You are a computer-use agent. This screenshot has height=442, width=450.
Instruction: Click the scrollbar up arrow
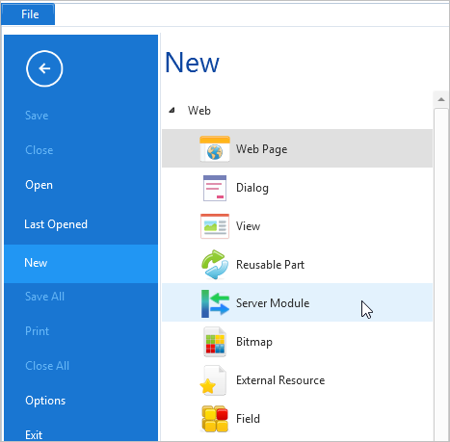point(441,99)
